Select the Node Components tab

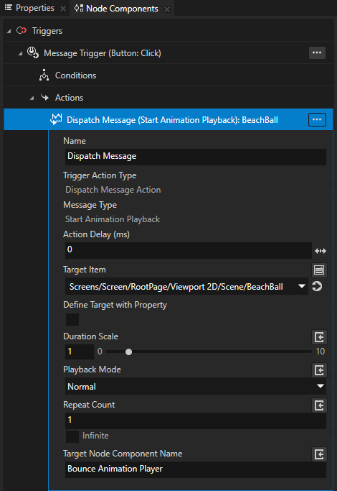pos(122,9)
